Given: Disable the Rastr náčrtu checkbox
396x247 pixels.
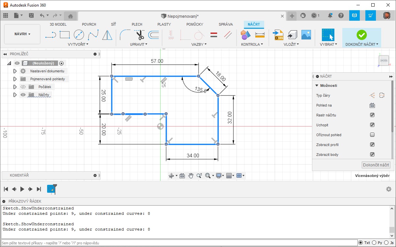Looking at the screenshot, I should (x=372, y=115).
